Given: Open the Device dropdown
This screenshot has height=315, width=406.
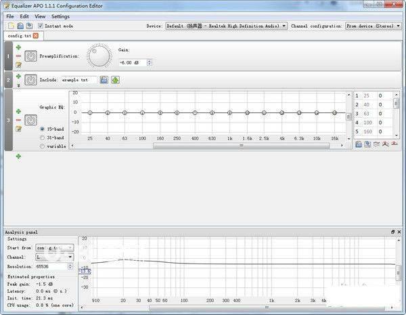Looking at the screenshot, I should pos(226,26).
